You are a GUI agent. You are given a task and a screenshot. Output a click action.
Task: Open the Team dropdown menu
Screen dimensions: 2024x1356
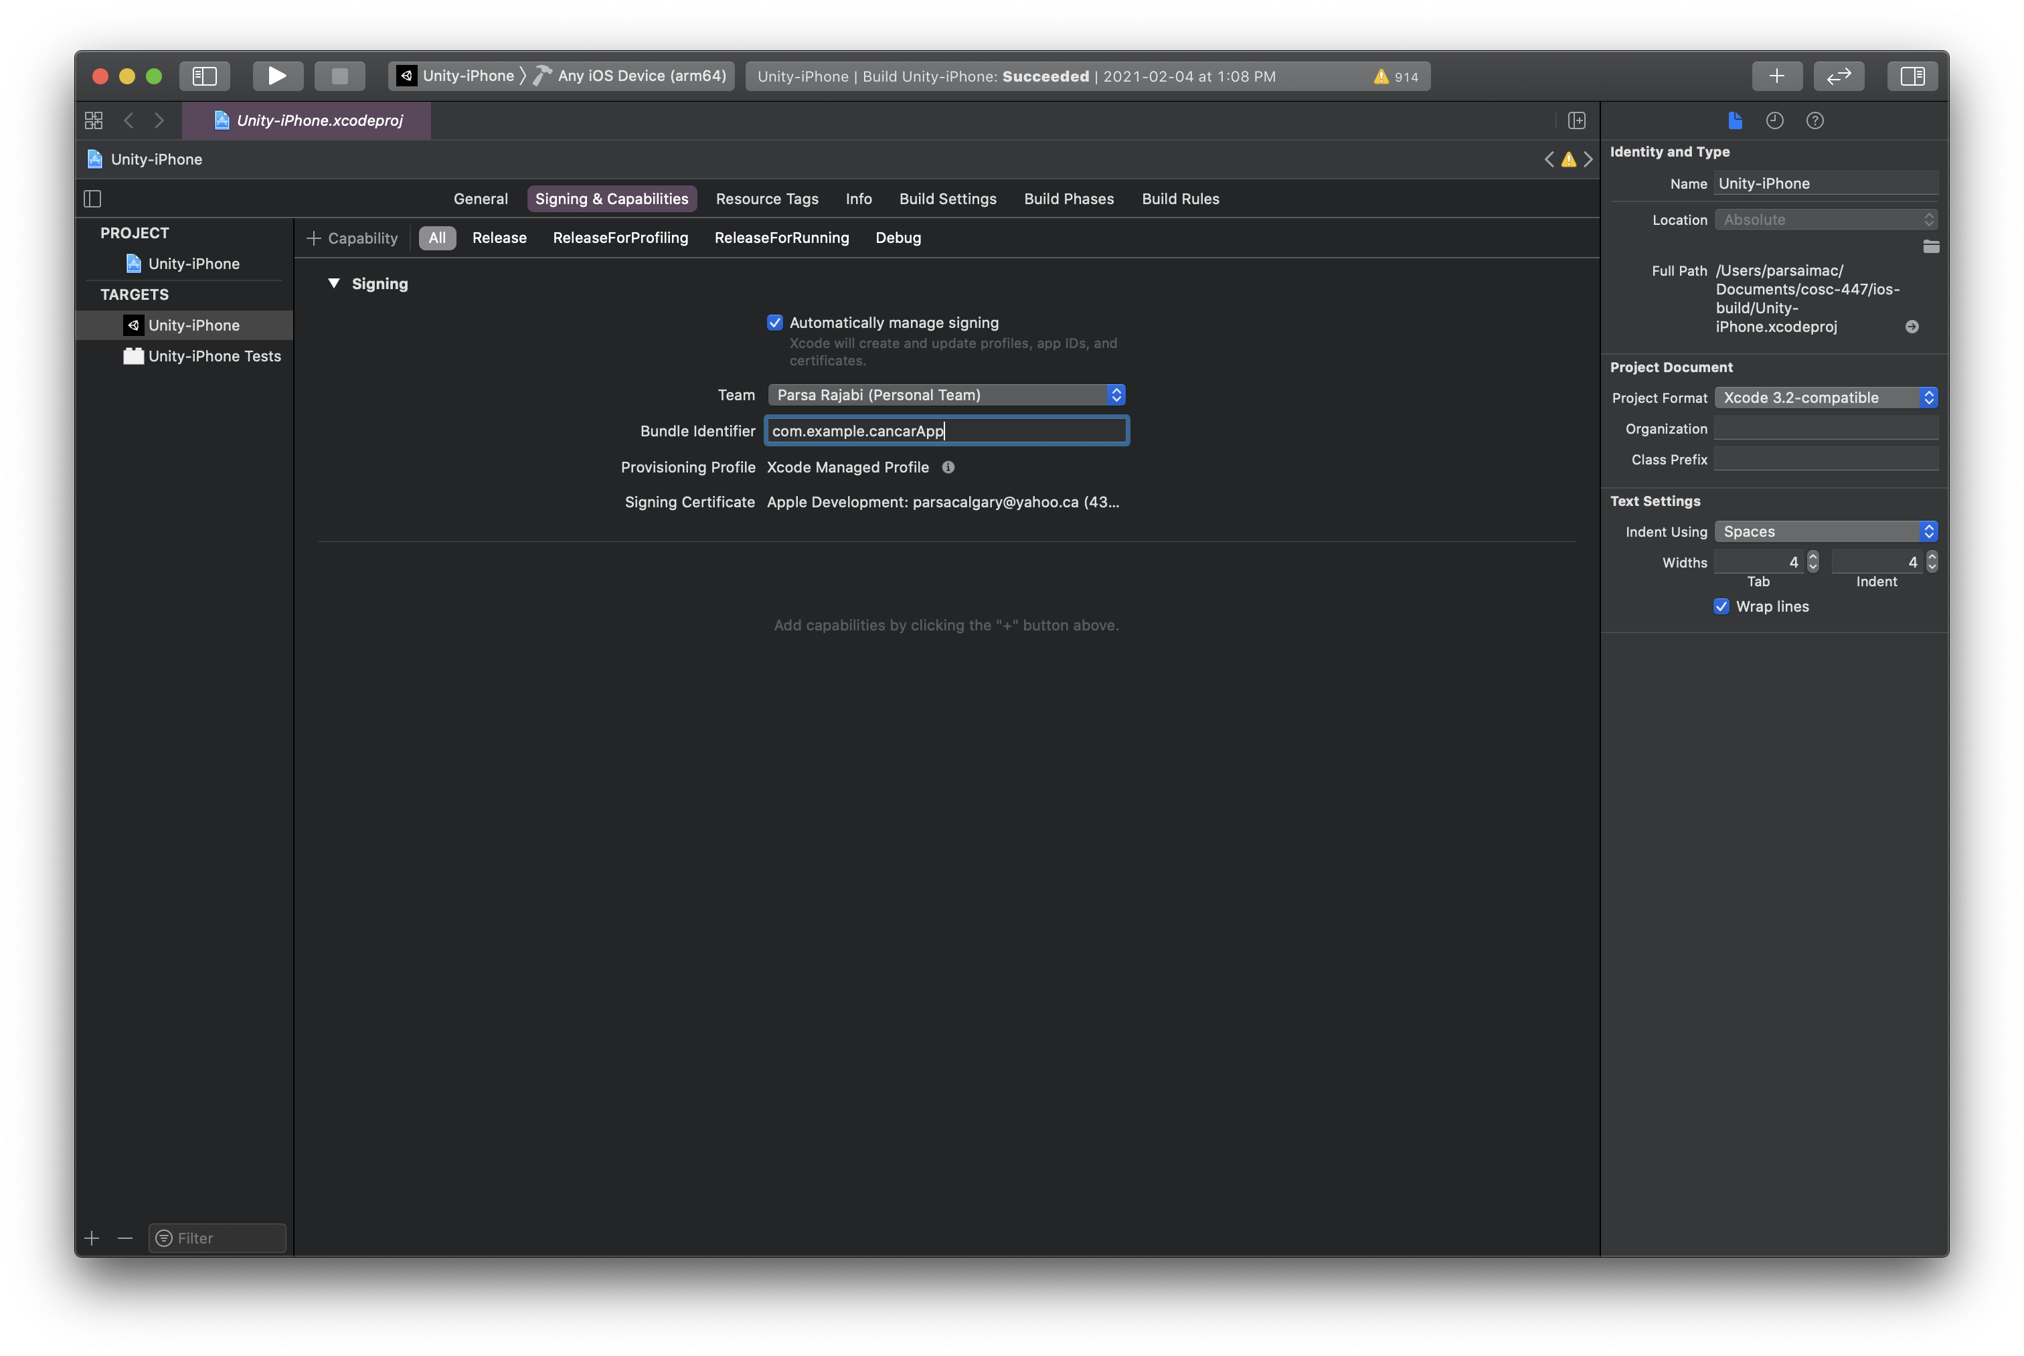click(946, 395)
